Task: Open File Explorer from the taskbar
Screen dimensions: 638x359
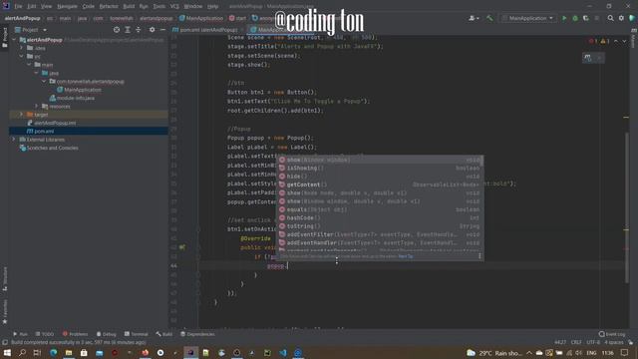Action: [69, 352]
